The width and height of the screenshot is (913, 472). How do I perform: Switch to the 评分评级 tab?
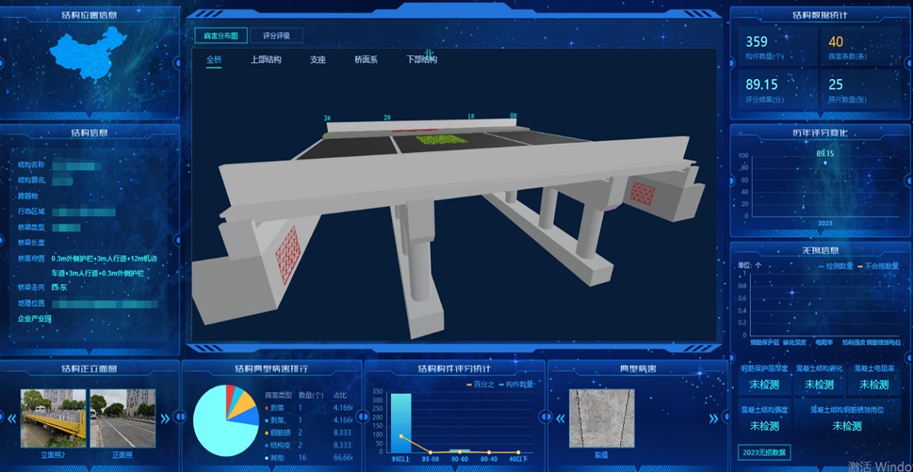pyautogui.click(x=277, y=35)
